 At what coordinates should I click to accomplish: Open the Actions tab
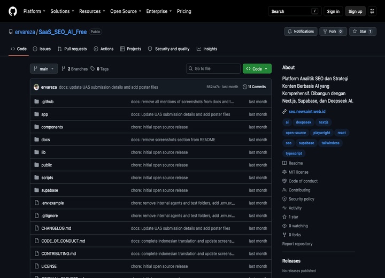[103, 49]
